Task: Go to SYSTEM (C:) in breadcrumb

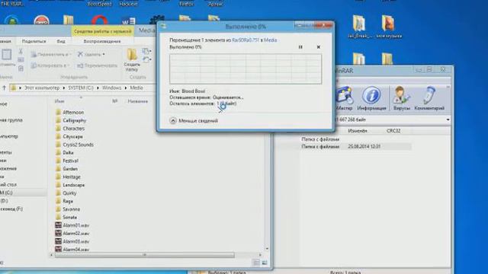Action: pos(81,88)
